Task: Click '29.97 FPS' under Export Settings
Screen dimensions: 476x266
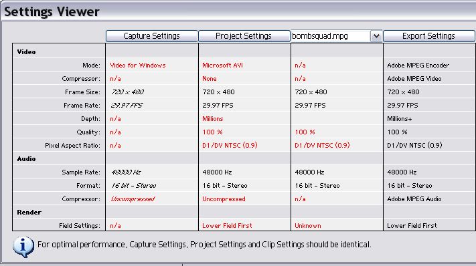Action: tap(402, 106)
